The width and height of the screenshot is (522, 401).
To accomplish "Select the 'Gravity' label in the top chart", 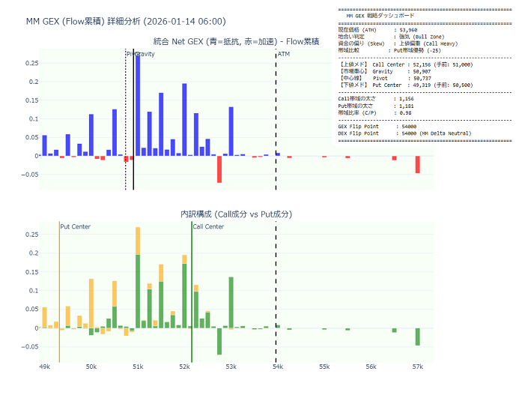I will click(145, 54).
